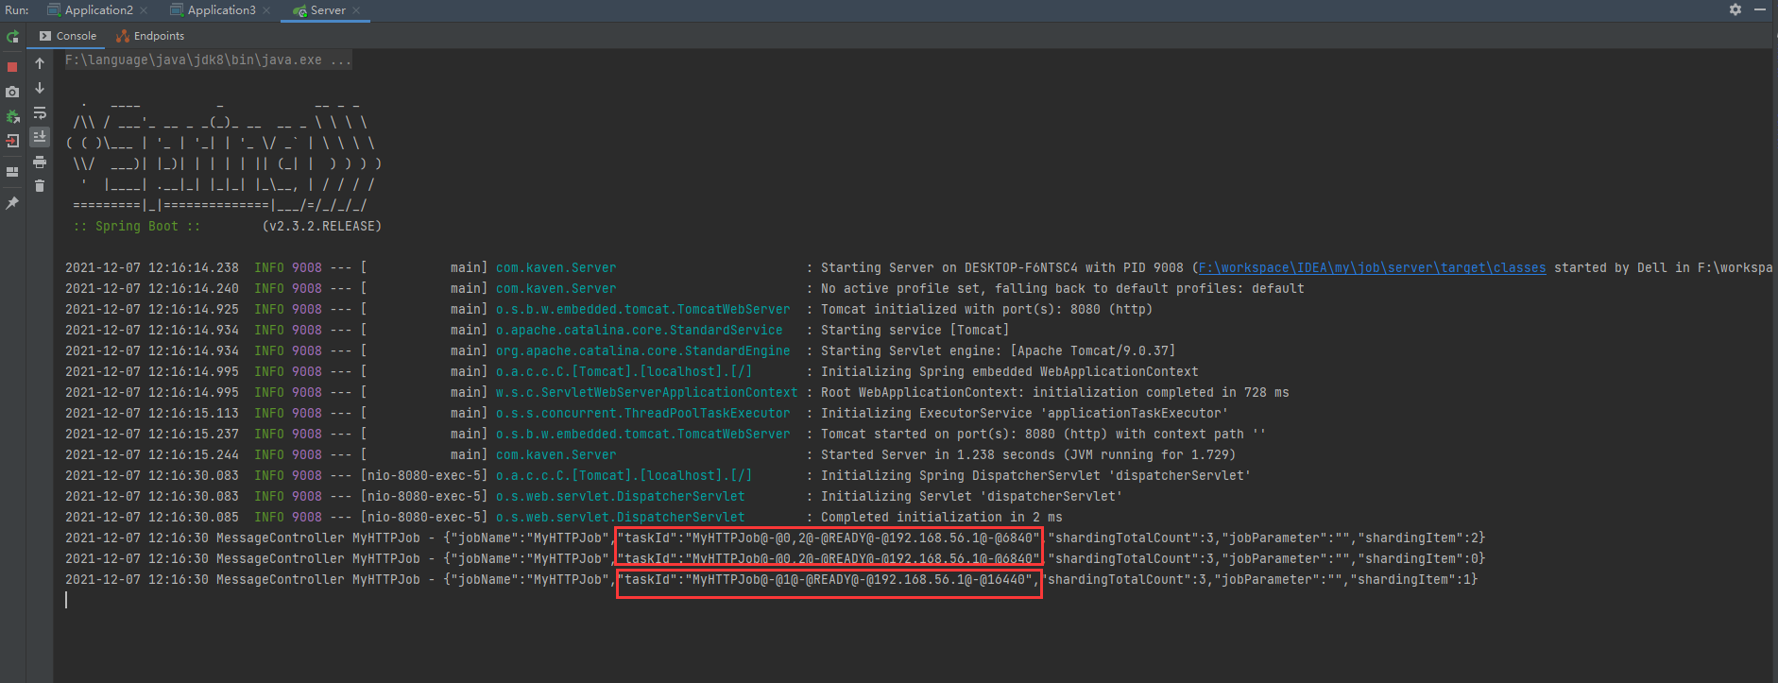Restore layout using the panel layout icon
This screenshot has height=683, width=1778.
pyautogui.click(x=12, y=172)
